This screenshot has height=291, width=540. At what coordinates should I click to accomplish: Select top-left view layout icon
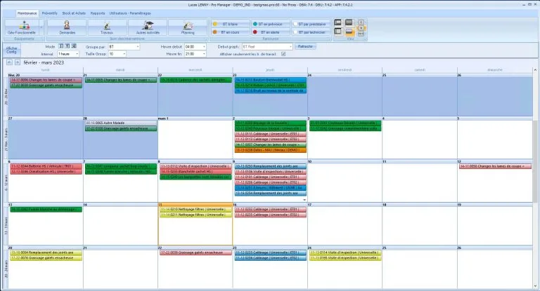tap(337, 22)
